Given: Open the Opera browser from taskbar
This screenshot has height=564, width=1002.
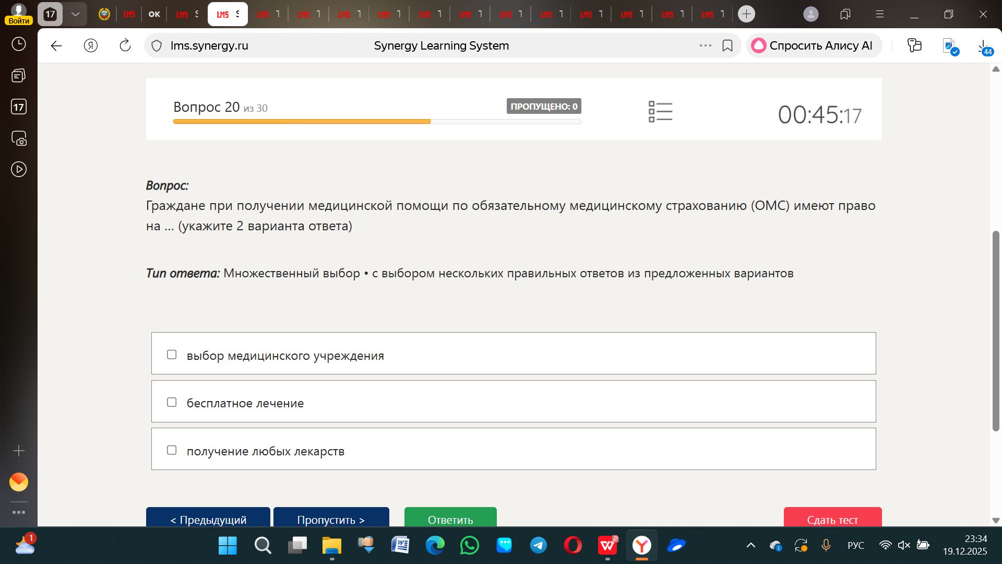Looking at the screenshot, I should 573,546.
